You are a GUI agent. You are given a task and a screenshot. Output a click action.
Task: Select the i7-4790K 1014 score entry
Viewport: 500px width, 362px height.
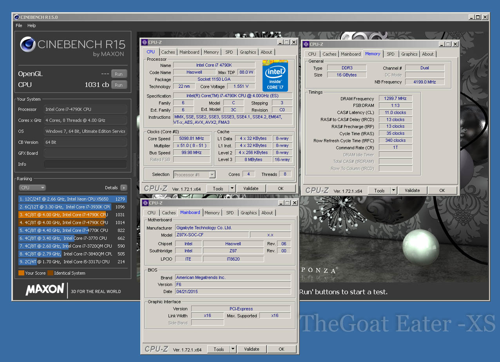click(x=72, y=223)
